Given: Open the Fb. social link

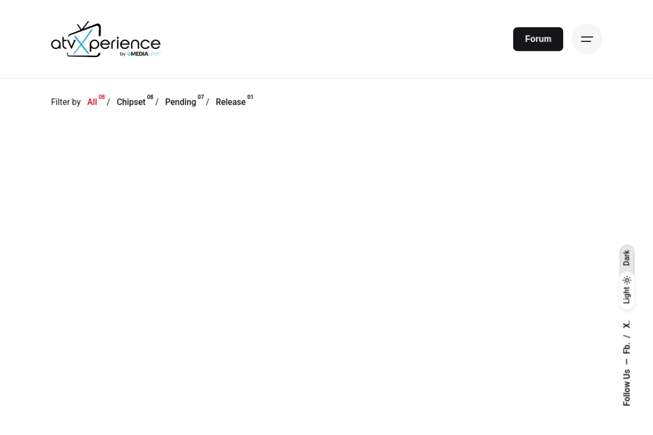Looking at the screenshot, I should point(627,348).
